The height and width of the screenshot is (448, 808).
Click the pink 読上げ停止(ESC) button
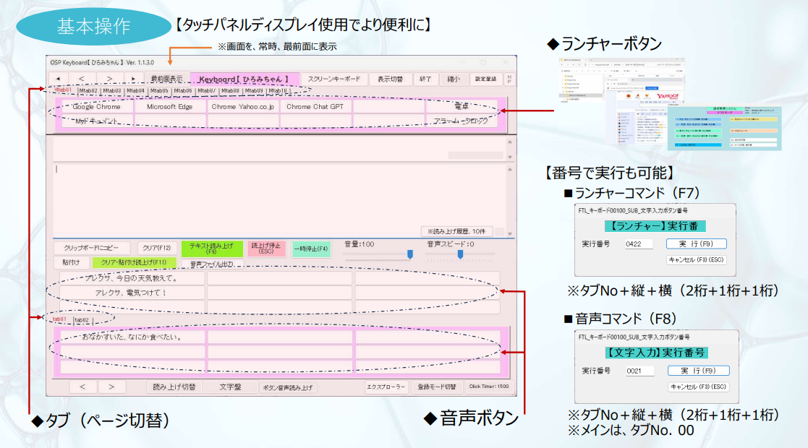point(266,249)
